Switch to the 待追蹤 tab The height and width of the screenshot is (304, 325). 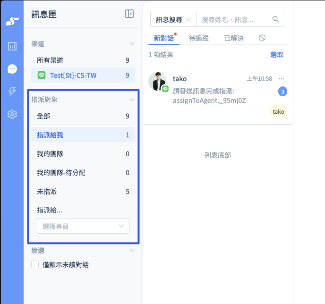pyautogui.click(x=199, y=38)
